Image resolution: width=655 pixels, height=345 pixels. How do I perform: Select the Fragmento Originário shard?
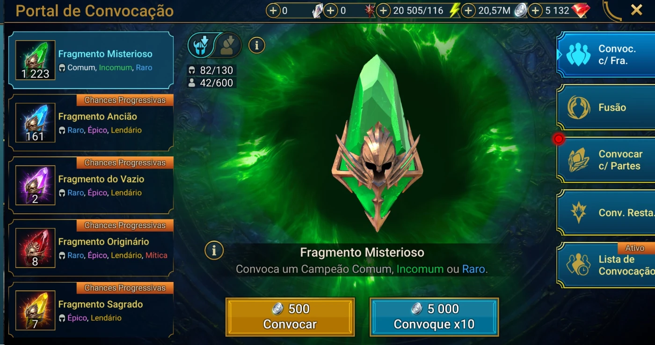tap(91, 248)
